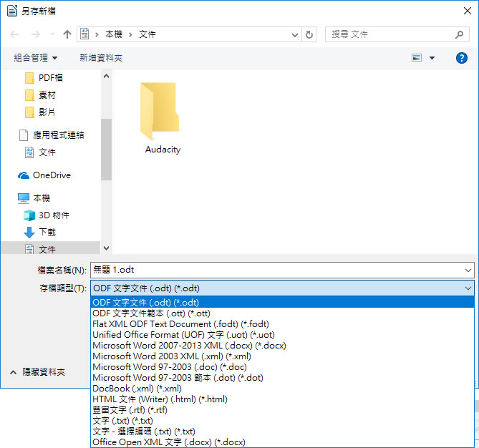This screenshot has width=479, height=448.
Task: Open 下載 in navigation pane
Action: coord(39,233)
